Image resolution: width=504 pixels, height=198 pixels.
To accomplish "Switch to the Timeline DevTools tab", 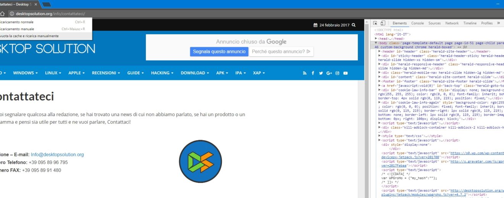I will point(470,23).
